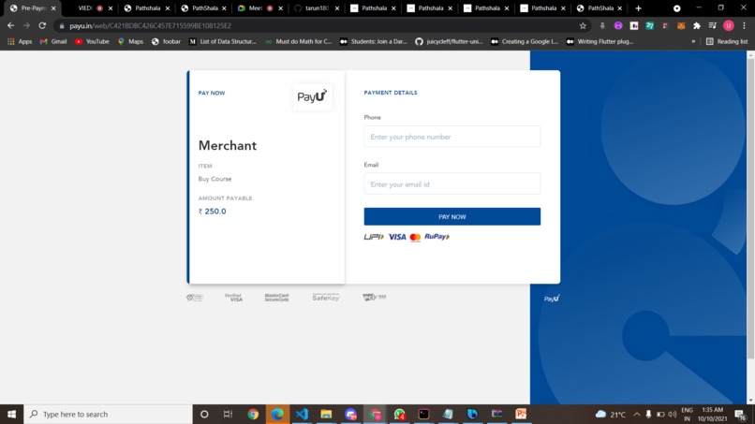Open a new browser tab
This screenshot has width=755, height=424.
pyautogui.click(x=638, y=8)
